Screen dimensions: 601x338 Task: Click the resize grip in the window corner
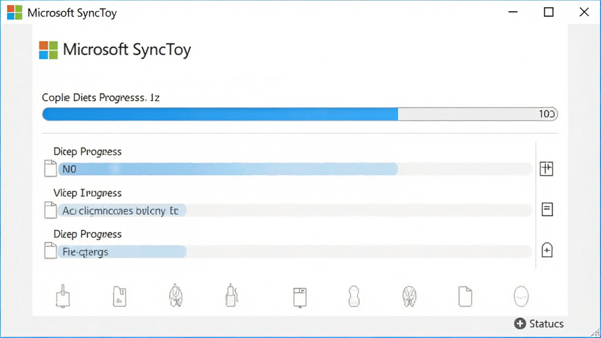coord(596,333)
